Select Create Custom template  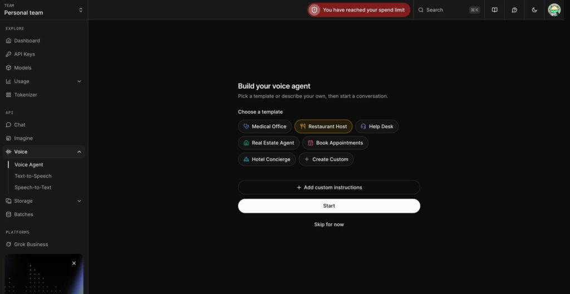tap(326, 159)
